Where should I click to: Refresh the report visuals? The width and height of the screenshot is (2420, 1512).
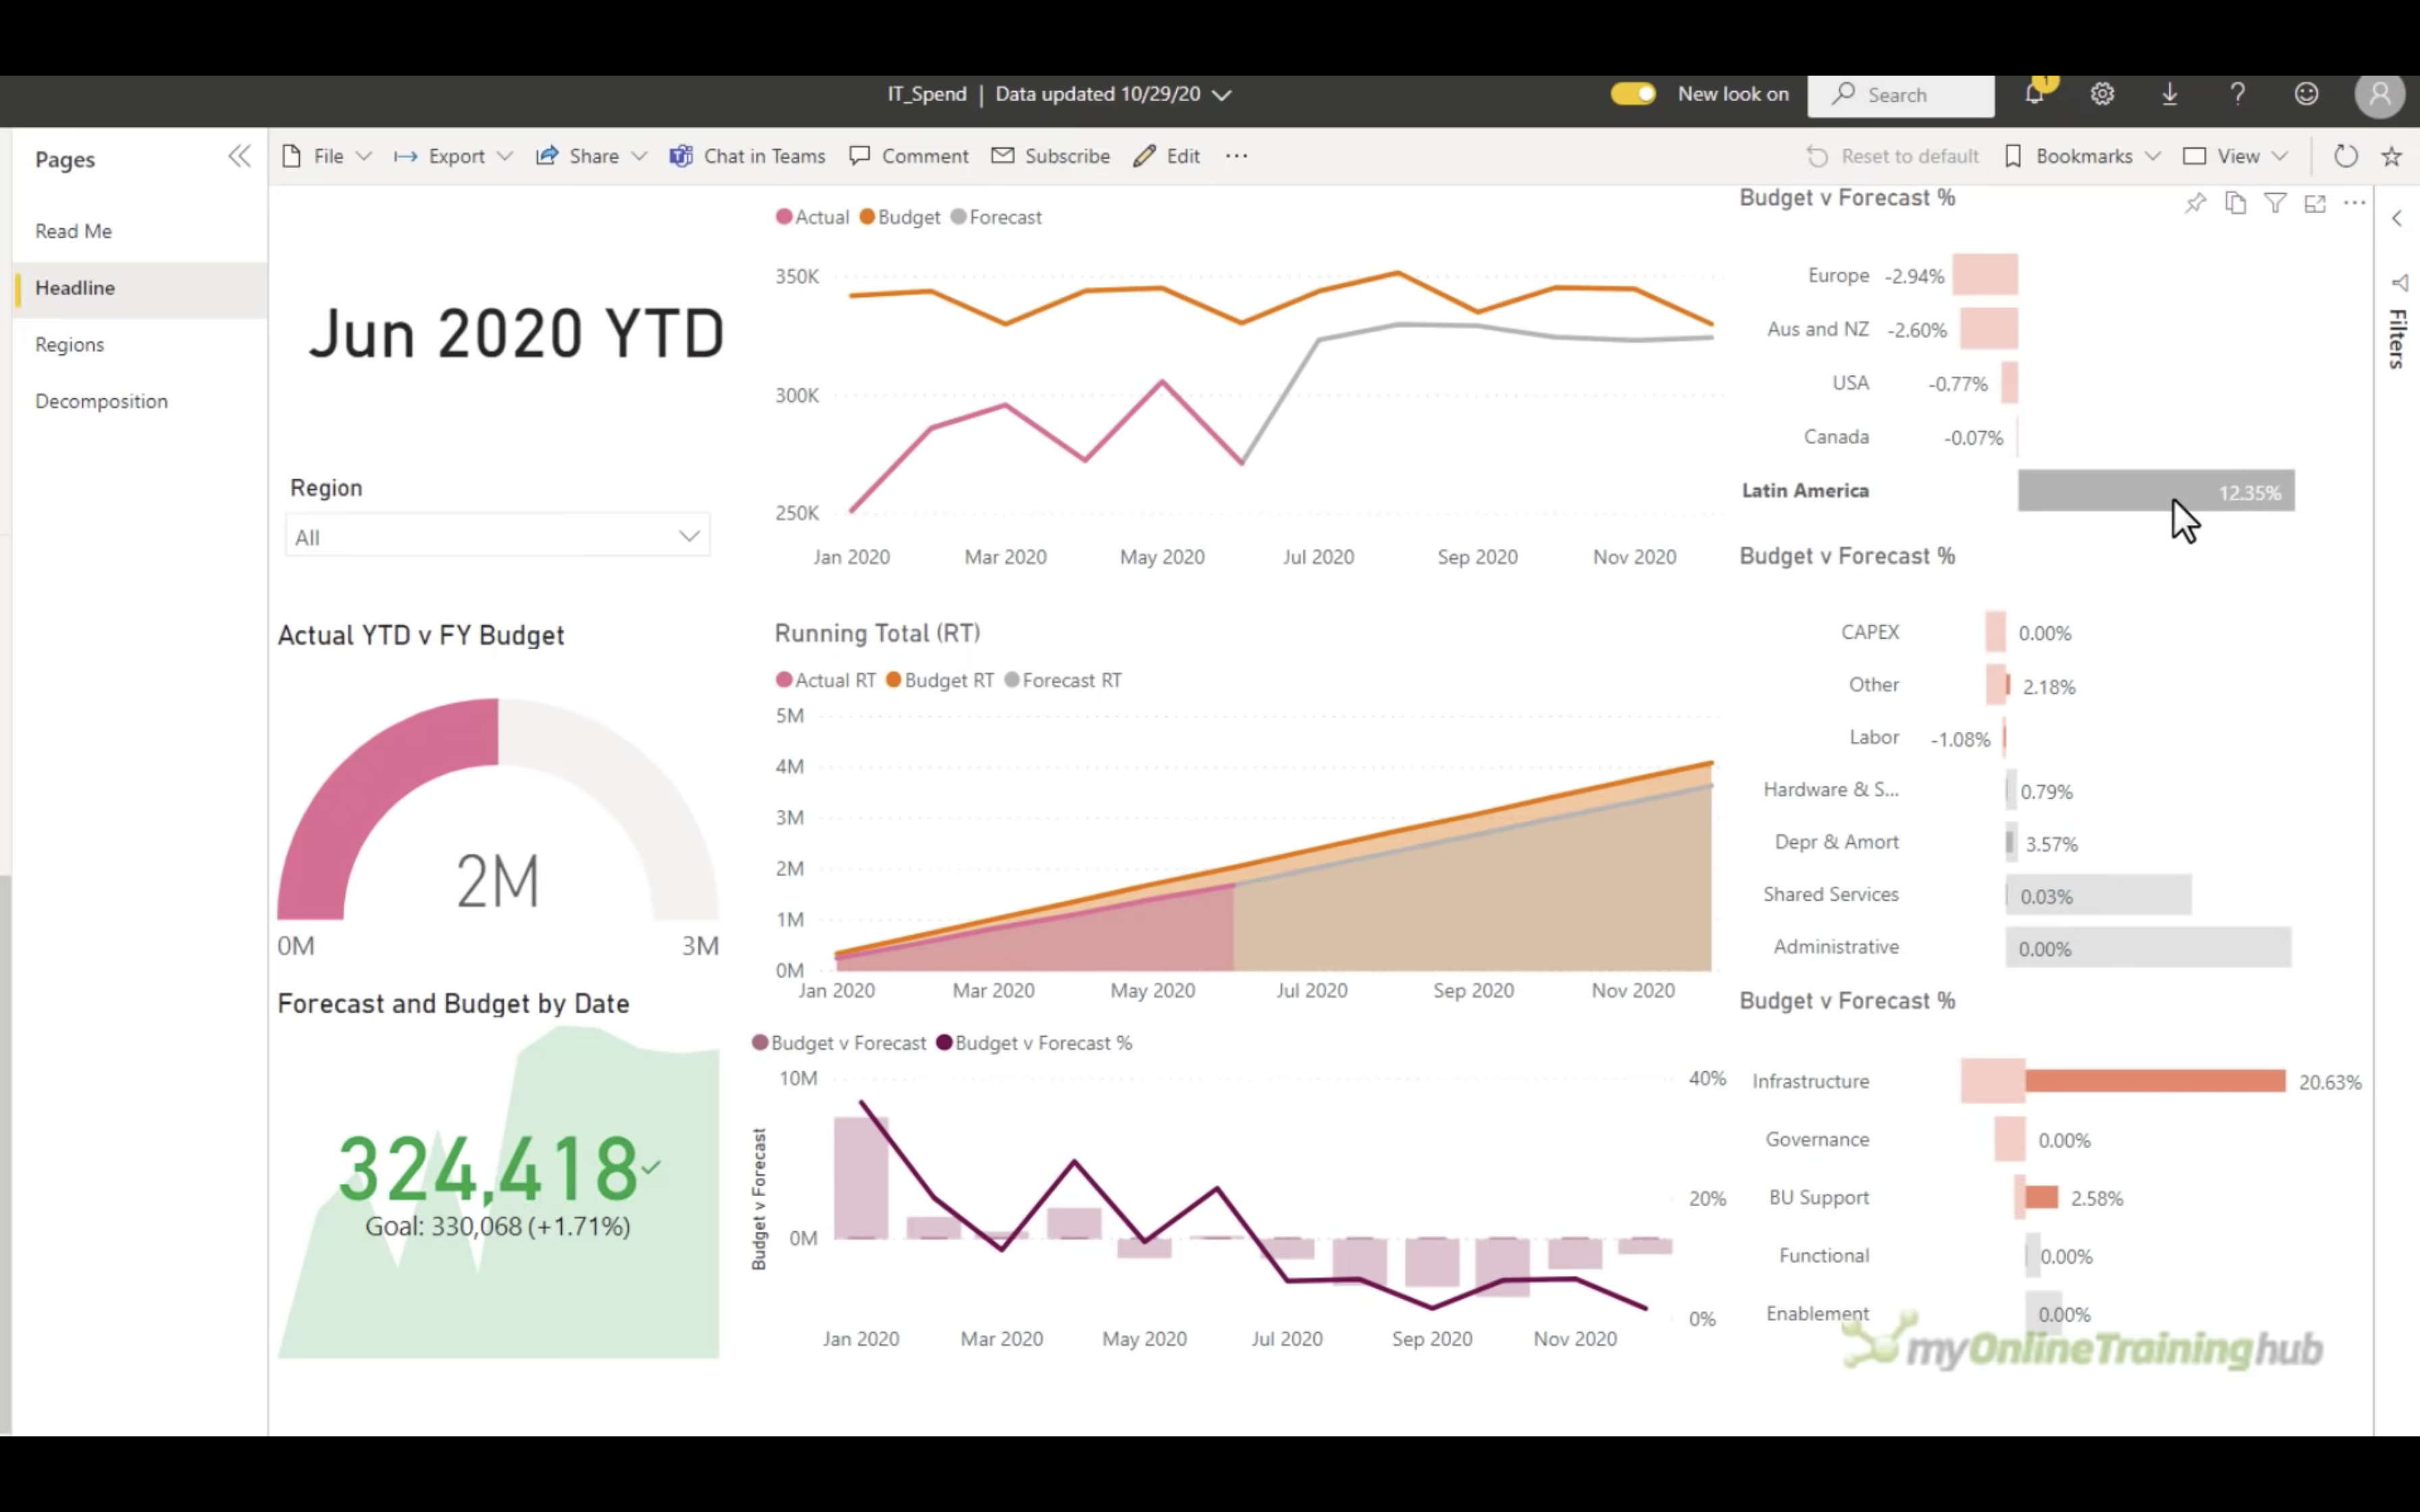point(2345,156)
